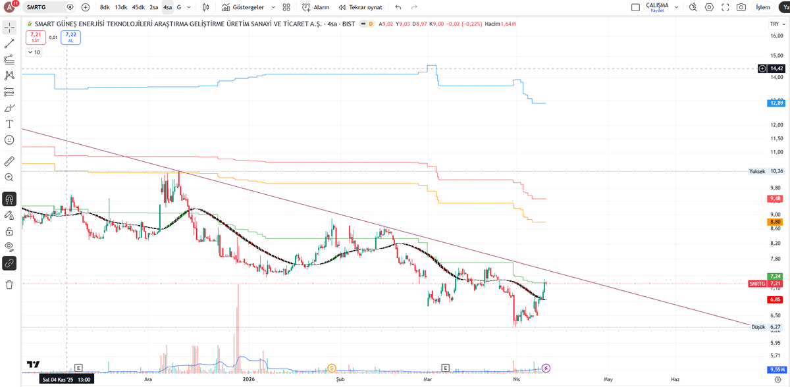This screenshot has height=387, width=790.
Task: Redo the chart action
Action: pos(414,7)
